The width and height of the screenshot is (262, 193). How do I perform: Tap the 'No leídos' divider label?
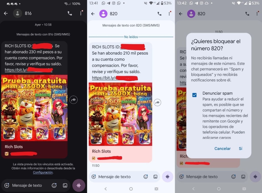pos(131,37)
